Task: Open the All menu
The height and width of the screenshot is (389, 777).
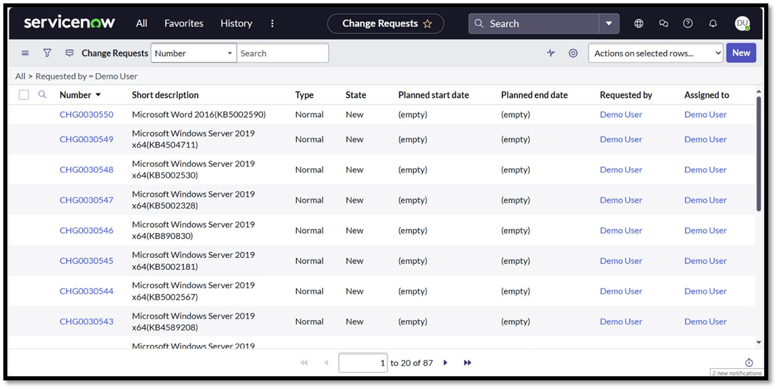Action: click(141, 23)
